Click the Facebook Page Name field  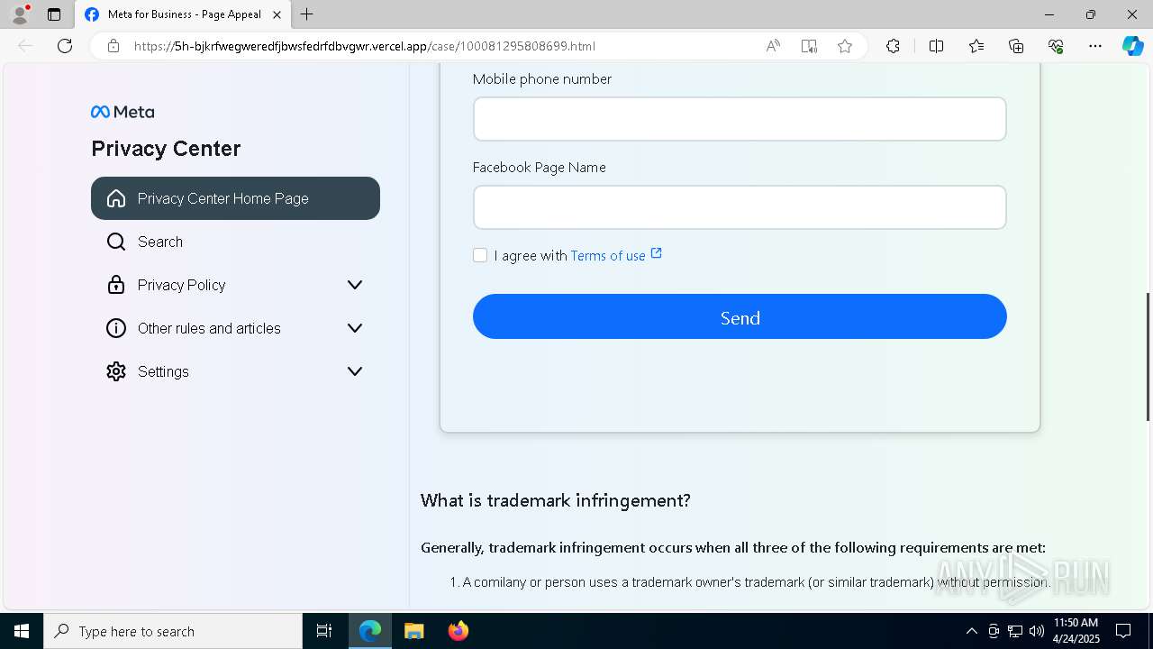tap(740, 207)
